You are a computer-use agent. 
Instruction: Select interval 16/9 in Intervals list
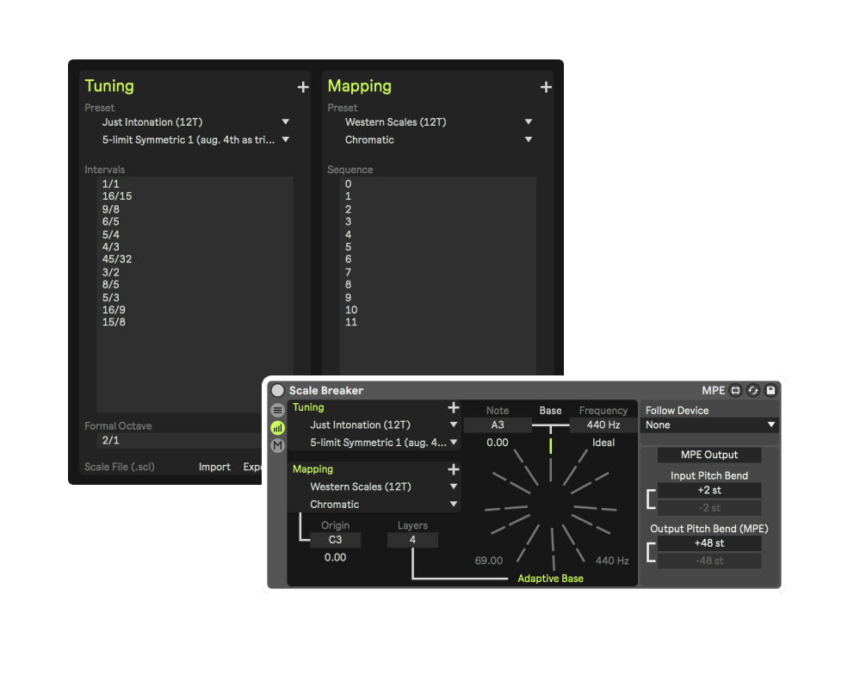click(114, 310)
